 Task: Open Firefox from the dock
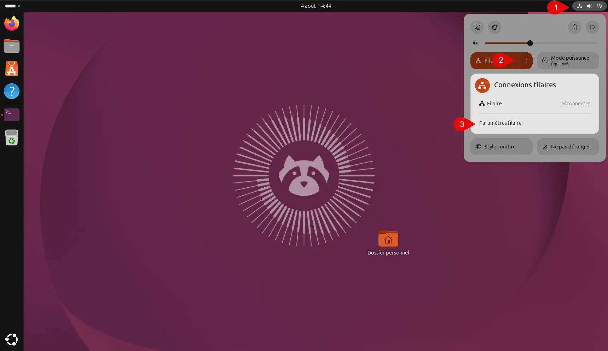pyautogui.click(x=12, y=23)
